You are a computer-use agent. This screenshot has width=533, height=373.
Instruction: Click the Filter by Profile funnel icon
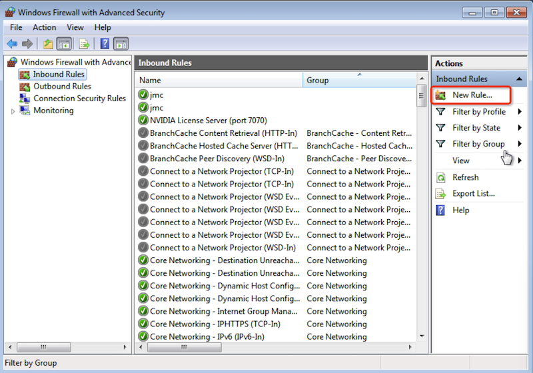click(440, 111)
